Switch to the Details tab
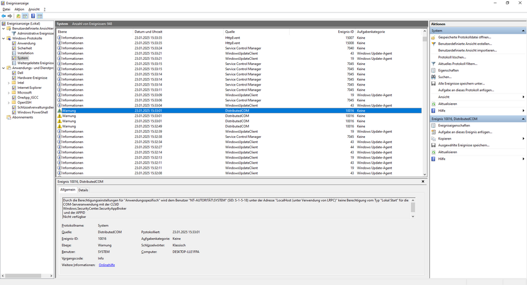 (x=83, y=190)
